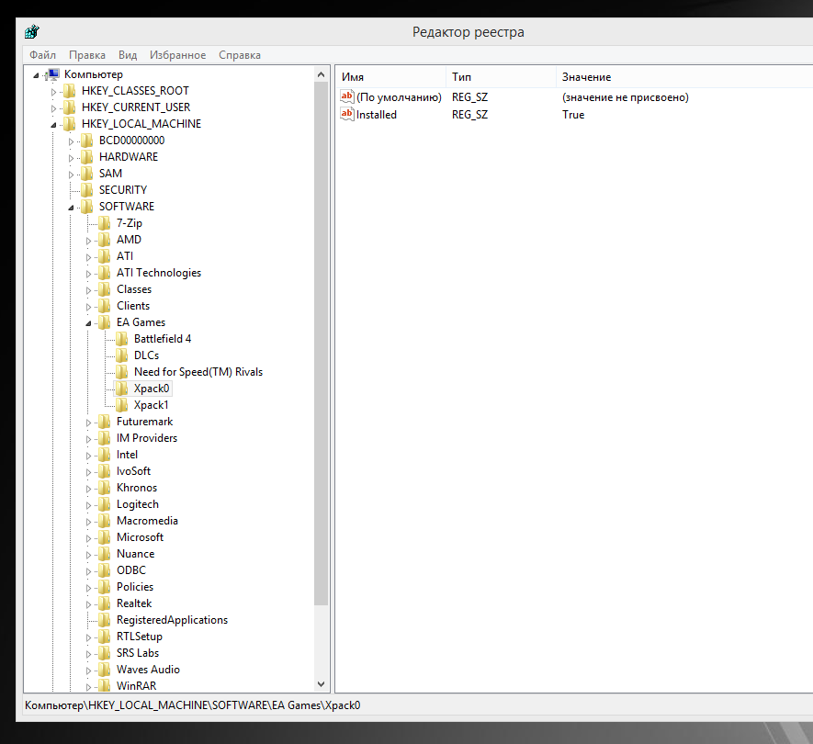Screen dimensions: 813x744
Task: Click the tree scrollbar down arrow
Action: pos(321,684)
